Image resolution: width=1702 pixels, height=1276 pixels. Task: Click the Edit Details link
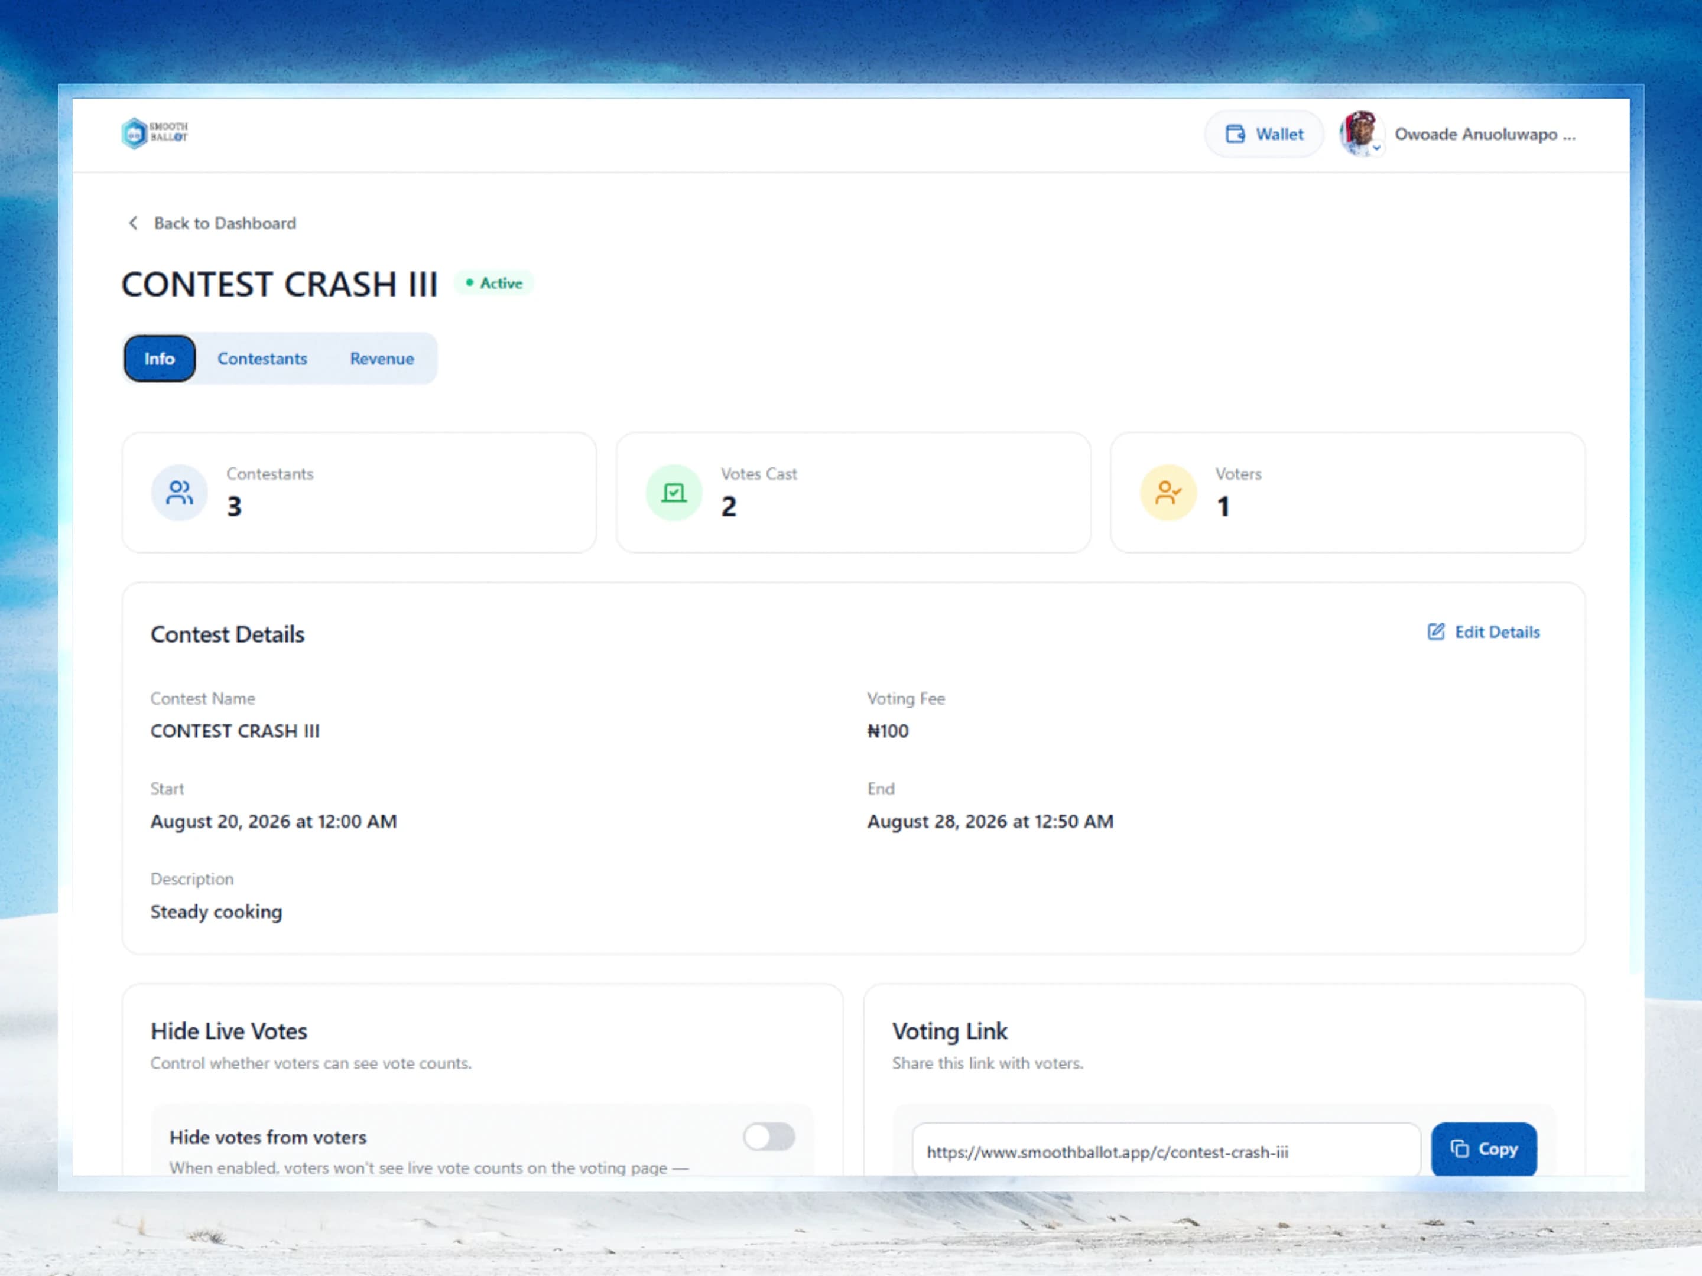(1483, 632)
